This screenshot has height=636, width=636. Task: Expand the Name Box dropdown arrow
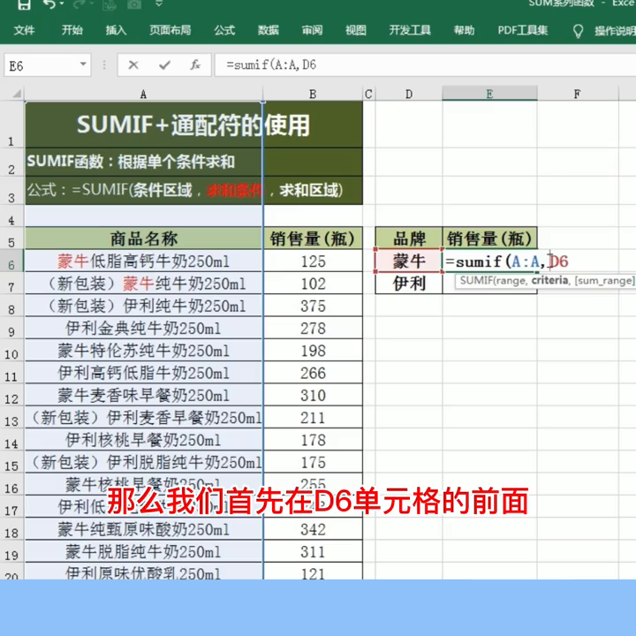point(83,64)
